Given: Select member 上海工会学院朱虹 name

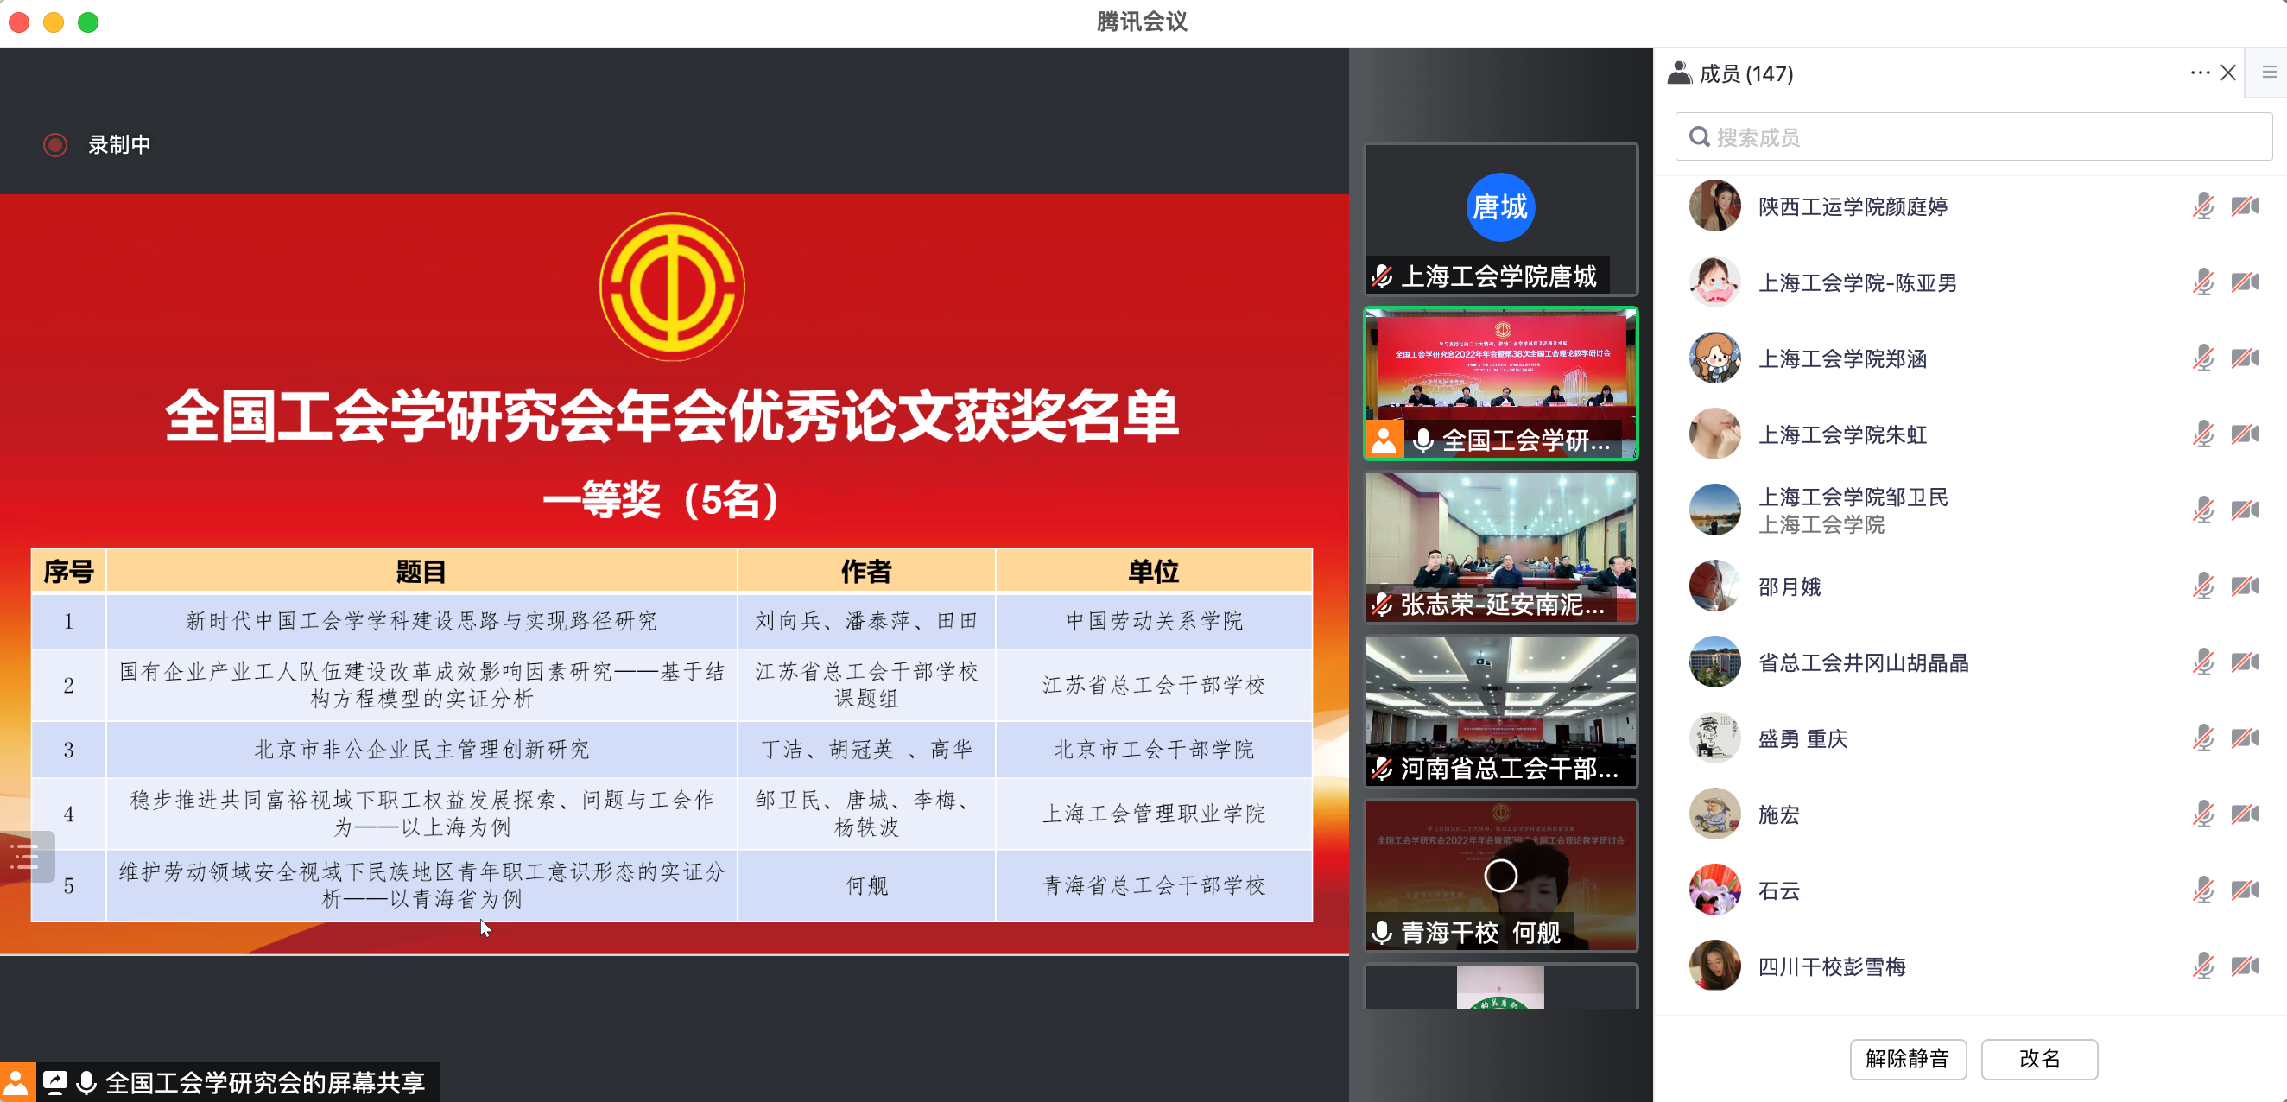Looking at the screenshot, I should click(x=1842, y=435).
